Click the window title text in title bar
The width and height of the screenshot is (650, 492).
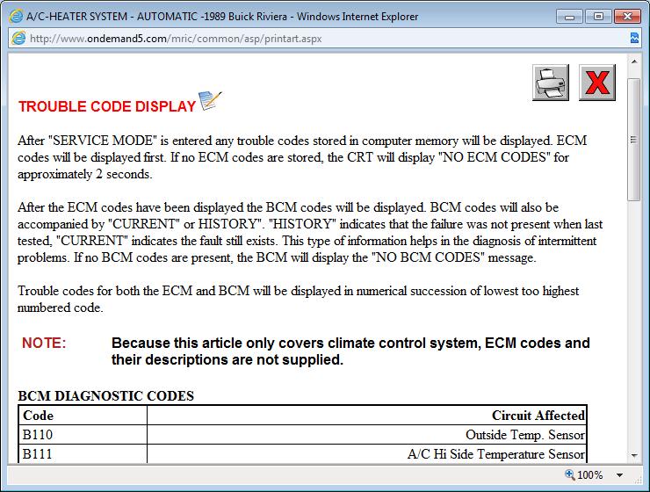pos(222,17)
